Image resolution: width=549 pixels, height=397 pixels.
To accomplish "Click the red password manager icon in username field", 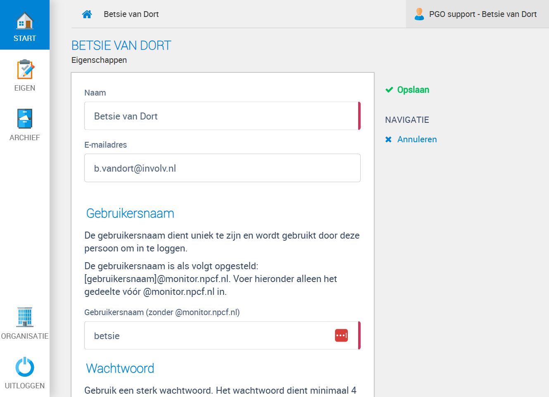I will click(341, 335).
